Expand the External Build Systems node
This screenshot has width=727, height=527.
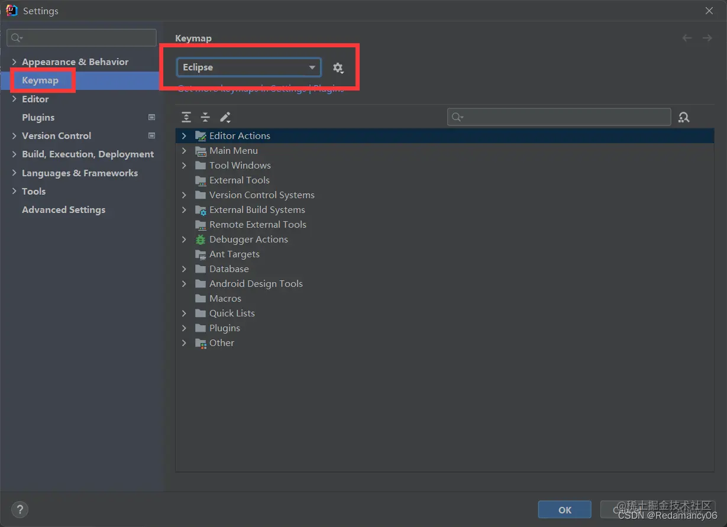click(x=184, y=210)
